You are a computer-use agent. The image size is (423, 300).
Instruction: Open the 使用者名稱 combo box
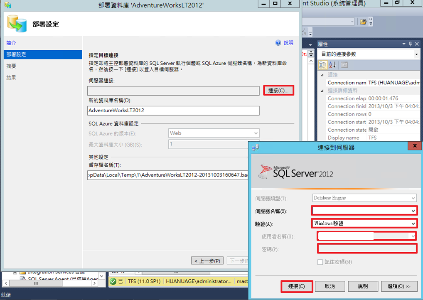(x=366, y=236)
